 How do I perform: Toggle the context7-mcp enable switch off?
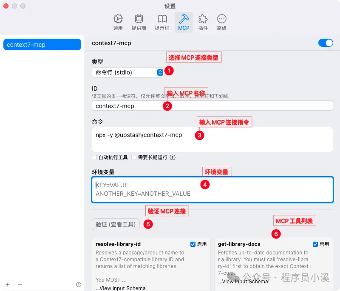point(326,43)
